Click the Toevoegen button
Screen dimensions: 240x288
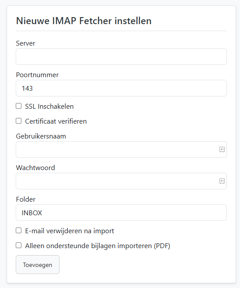coord(38,264)
